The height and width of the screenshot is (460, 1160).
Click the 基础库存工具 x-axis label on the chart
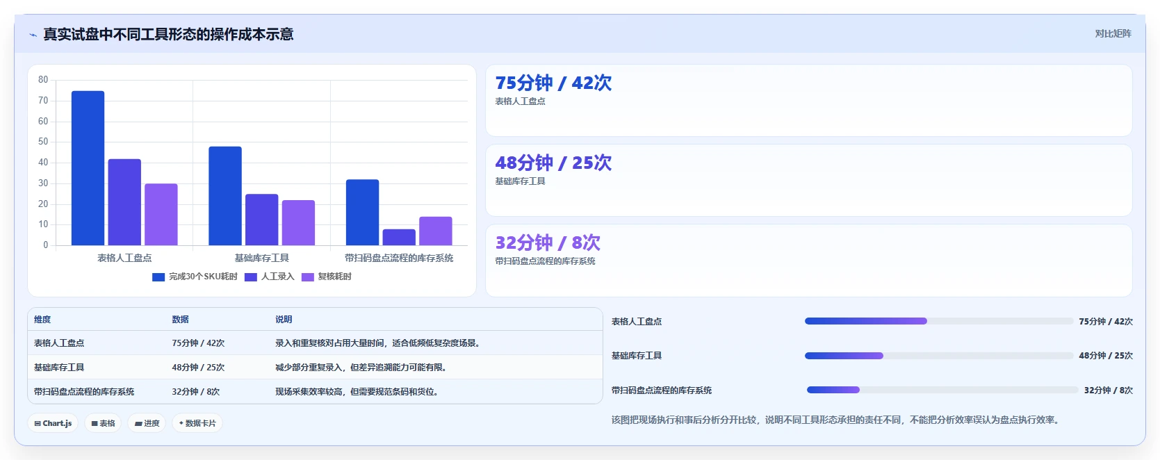(262, 258)
